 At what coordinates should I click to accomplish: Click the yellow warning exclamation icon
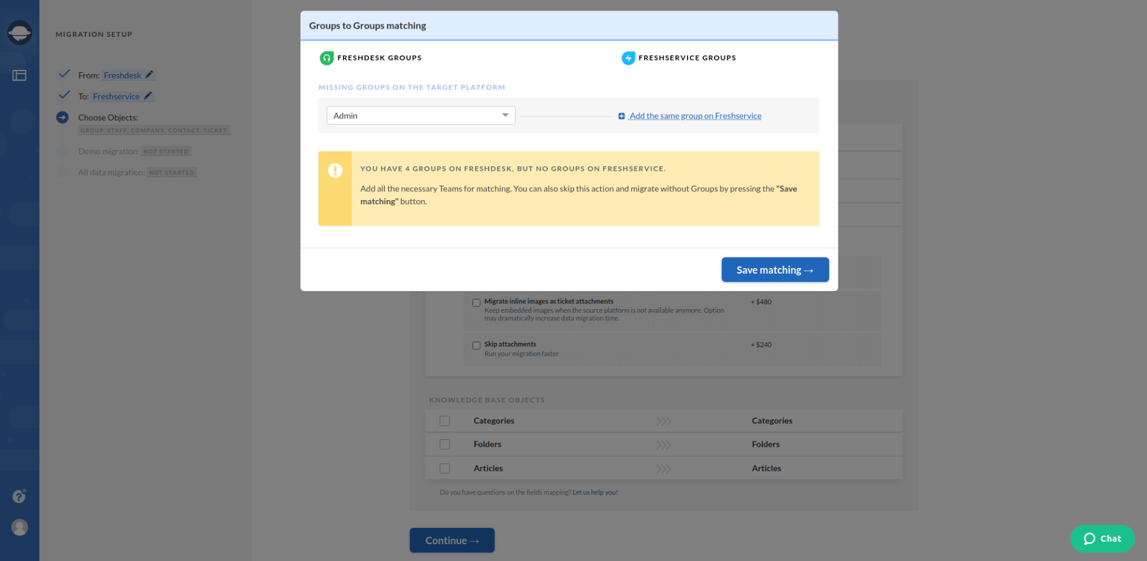click(335, 170)
